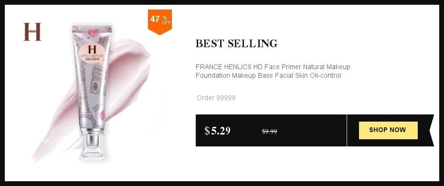Viewport: 444px width, 186px height.
Task: Click the 'Foundation Makeup Base Facial Skin Oil-control' line
Action: click(x=268, y=75)
